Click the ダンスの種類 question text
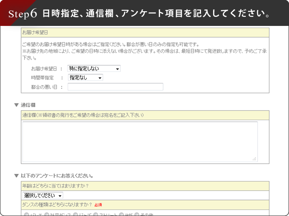The height and width of the screenshot is (216, 289). point(57,204)
